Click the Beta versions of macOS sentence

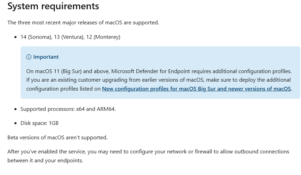[x=57, y=138]
